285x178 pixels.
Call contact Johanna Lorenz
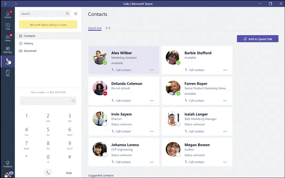point(121,162)
